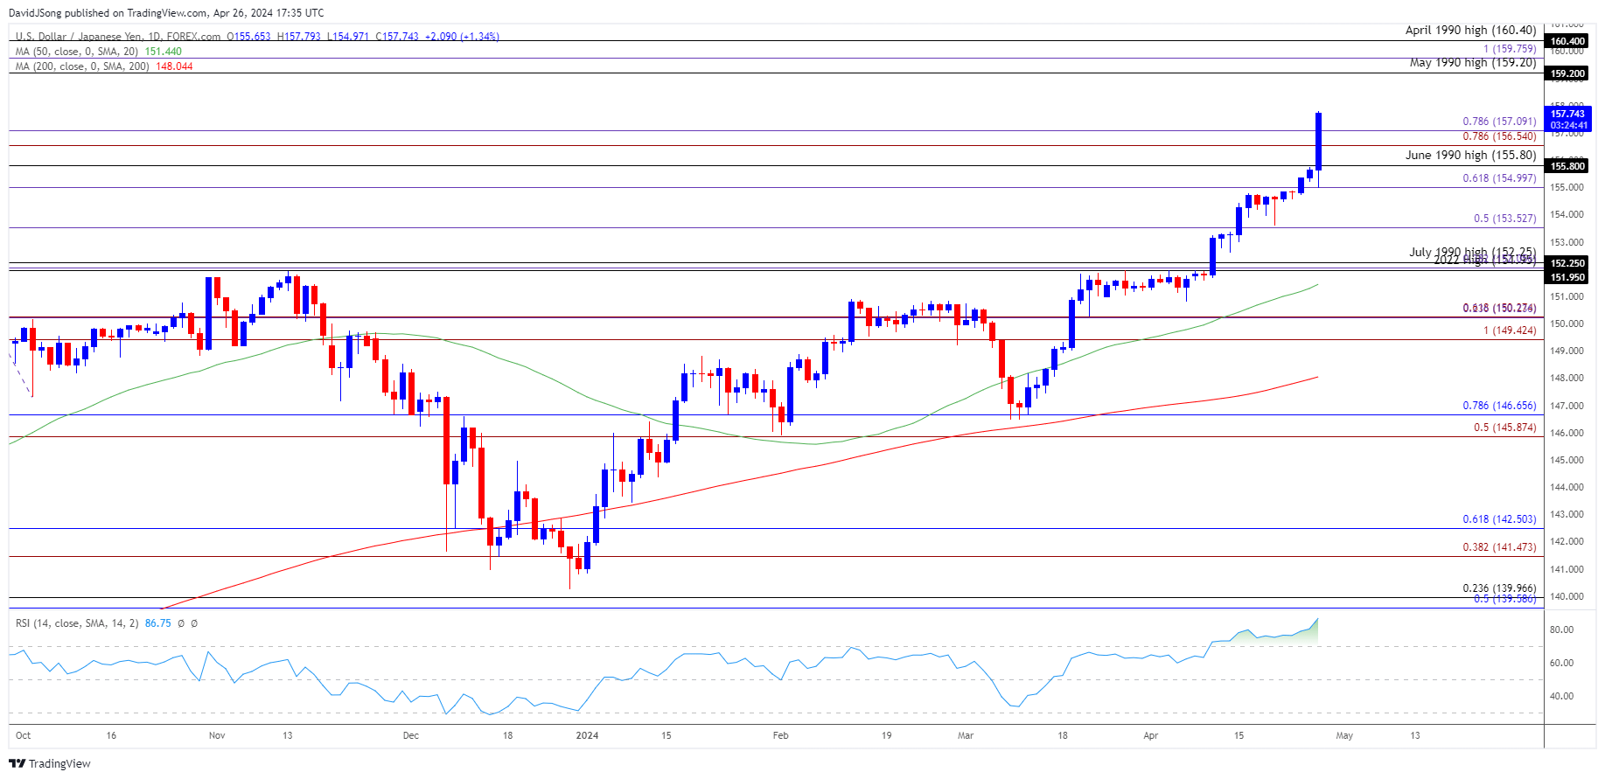The image size is (1605, 779).
Task: Click the 151.950 price axis tag
Action: [x=1567, y=277]
